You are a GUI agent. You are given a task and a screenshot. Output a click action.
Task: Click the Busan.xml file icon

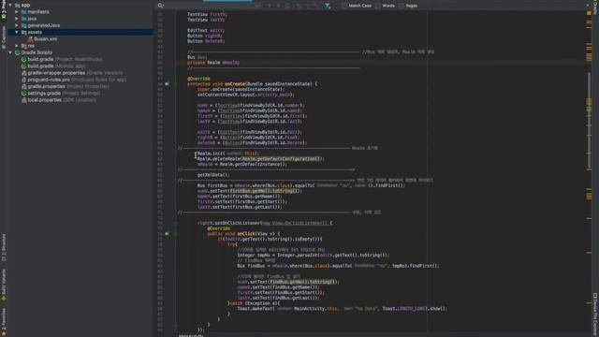point(31,39)
